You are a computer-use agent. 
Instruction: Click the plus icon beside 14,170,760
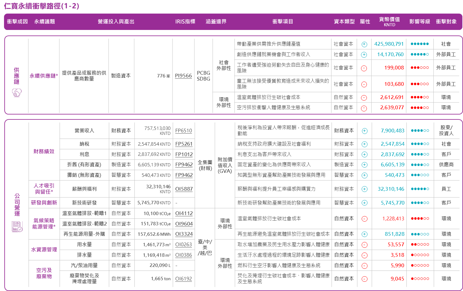pos(364,55)
